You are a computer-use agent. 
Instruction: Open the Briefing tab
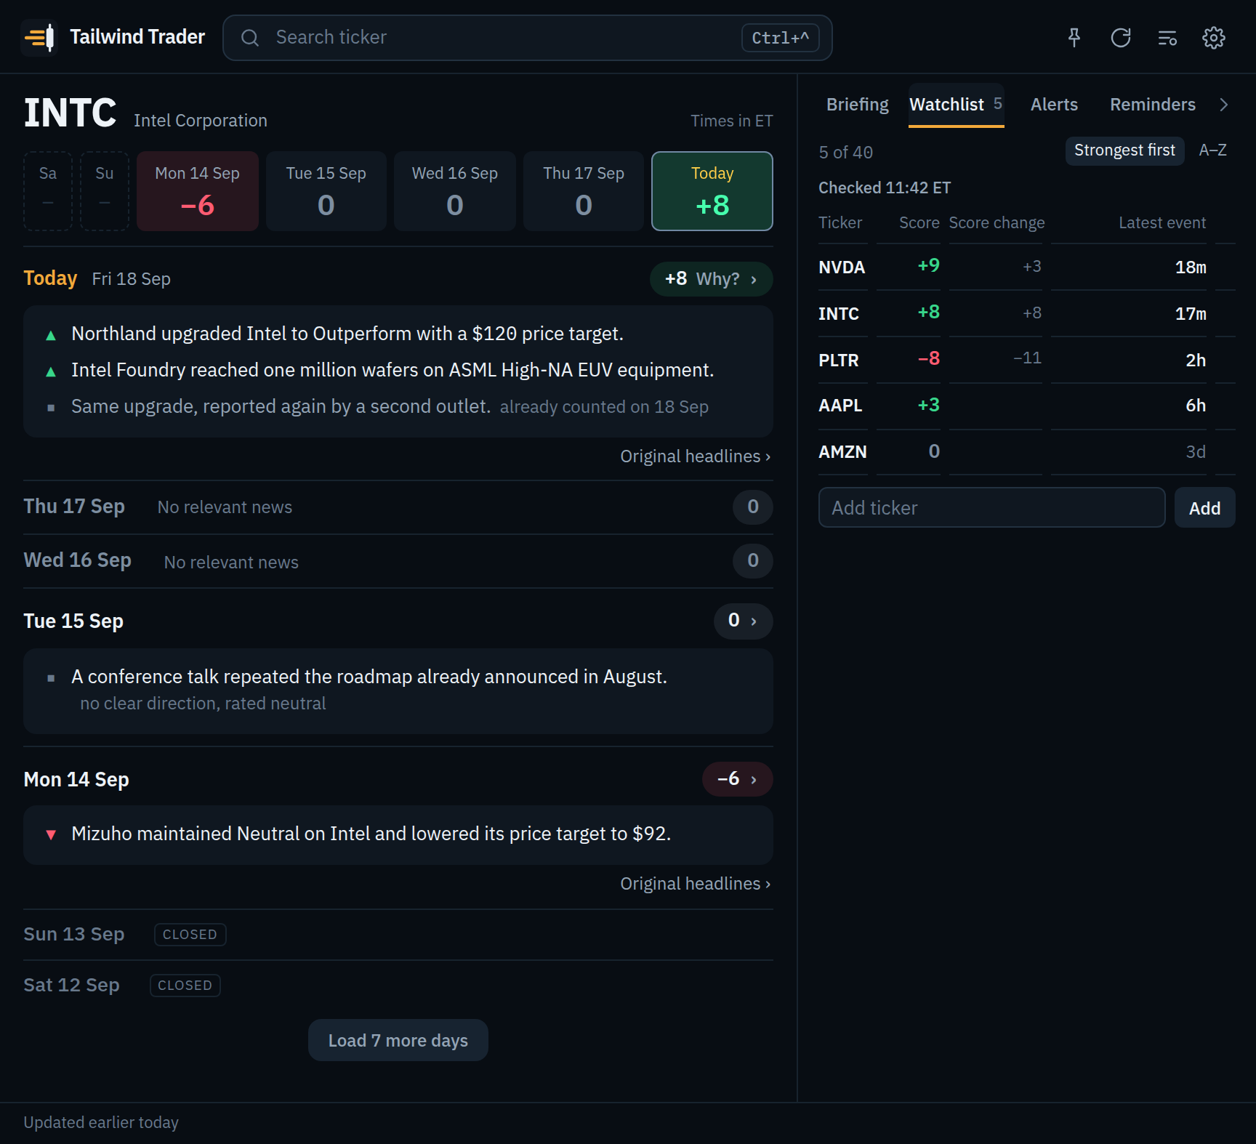coord(858,105)
